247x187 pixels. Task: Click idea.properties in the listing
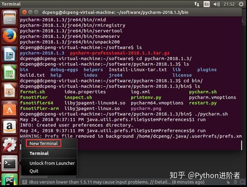[x=85, y=92]
